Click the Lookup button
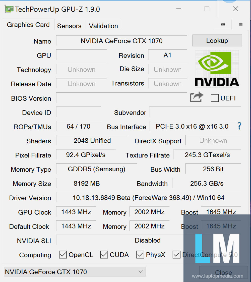Image resolution: width=251 pixels, height=282 pixels. (x=217, y=40)
